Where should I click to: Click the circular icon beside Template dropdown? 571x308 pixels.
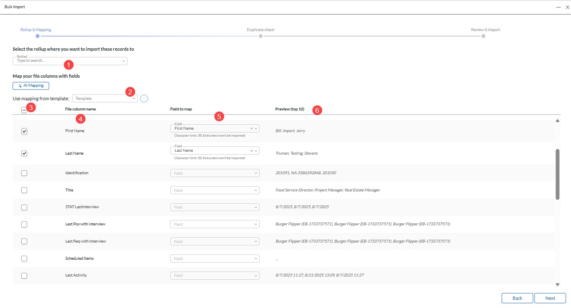[x=144, y=98]
